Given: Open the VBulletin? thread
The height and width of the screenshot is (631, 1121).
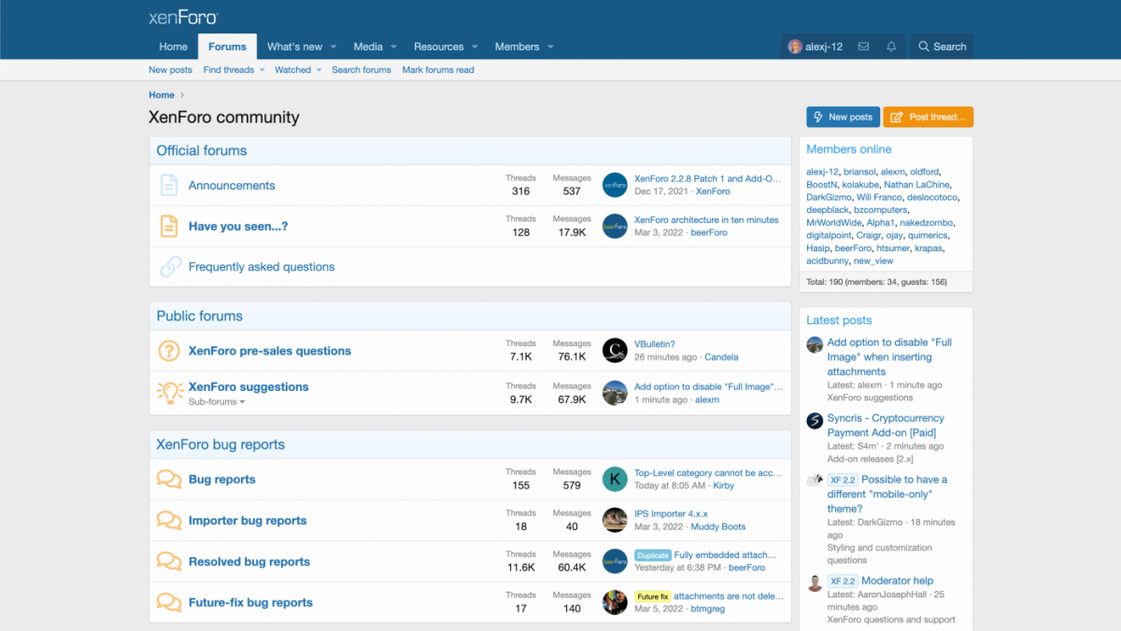Looking at the screenshot, I should click(655, 344).
